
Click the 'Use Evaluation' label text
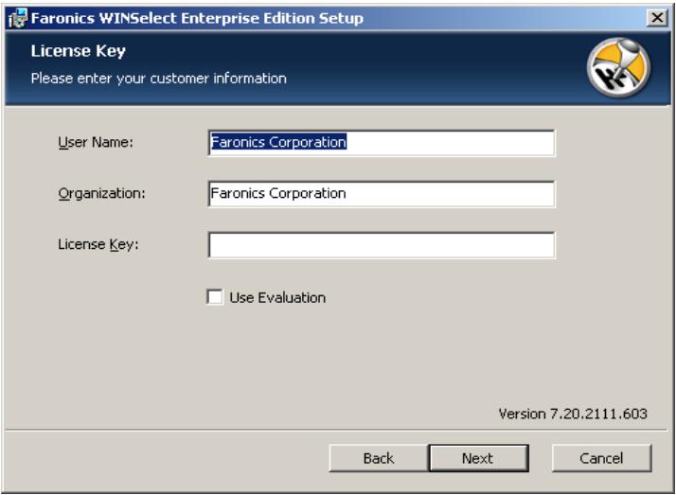coord(277,298)
